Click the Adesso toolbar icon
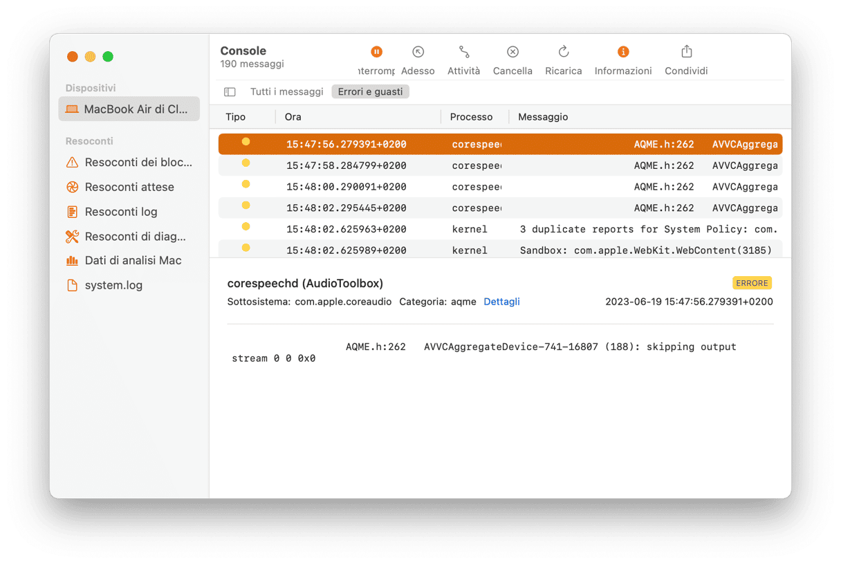Image resolution: width=841 pixels, height=564 pixels. (x=418, y=52)
